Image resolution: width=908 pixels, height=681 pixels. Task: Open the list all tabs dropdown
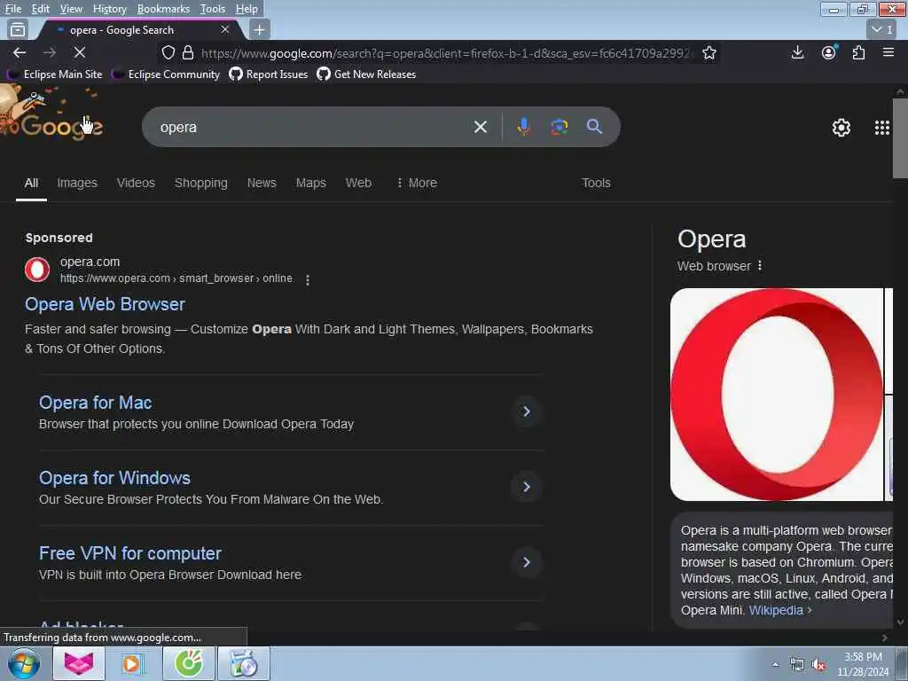[x=882, y=29]
